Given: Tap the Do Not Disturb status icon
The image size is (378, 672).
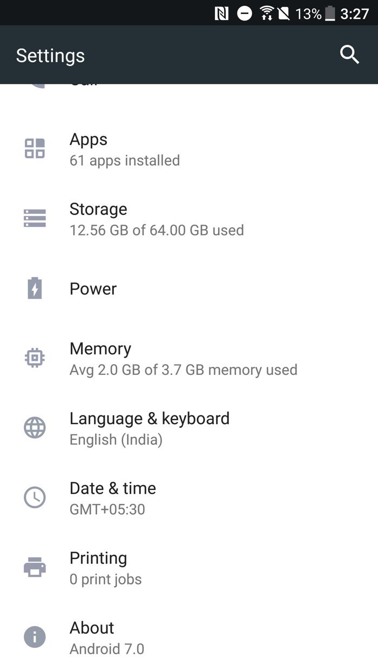Looking at the screenshot, I should (245, 14).
